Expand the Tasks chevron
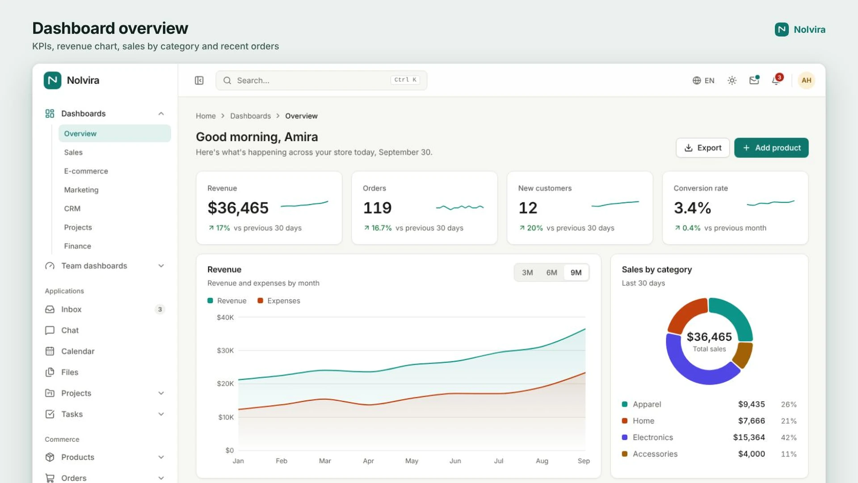The image size is (858, 483). point(161,414)
